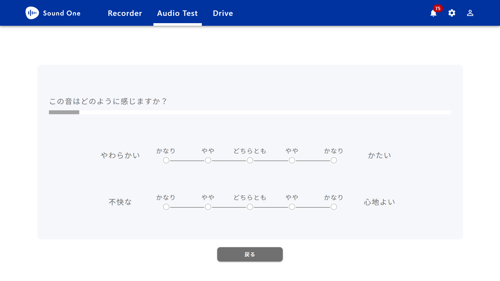Click the やわらかい label

coord(120,156)
